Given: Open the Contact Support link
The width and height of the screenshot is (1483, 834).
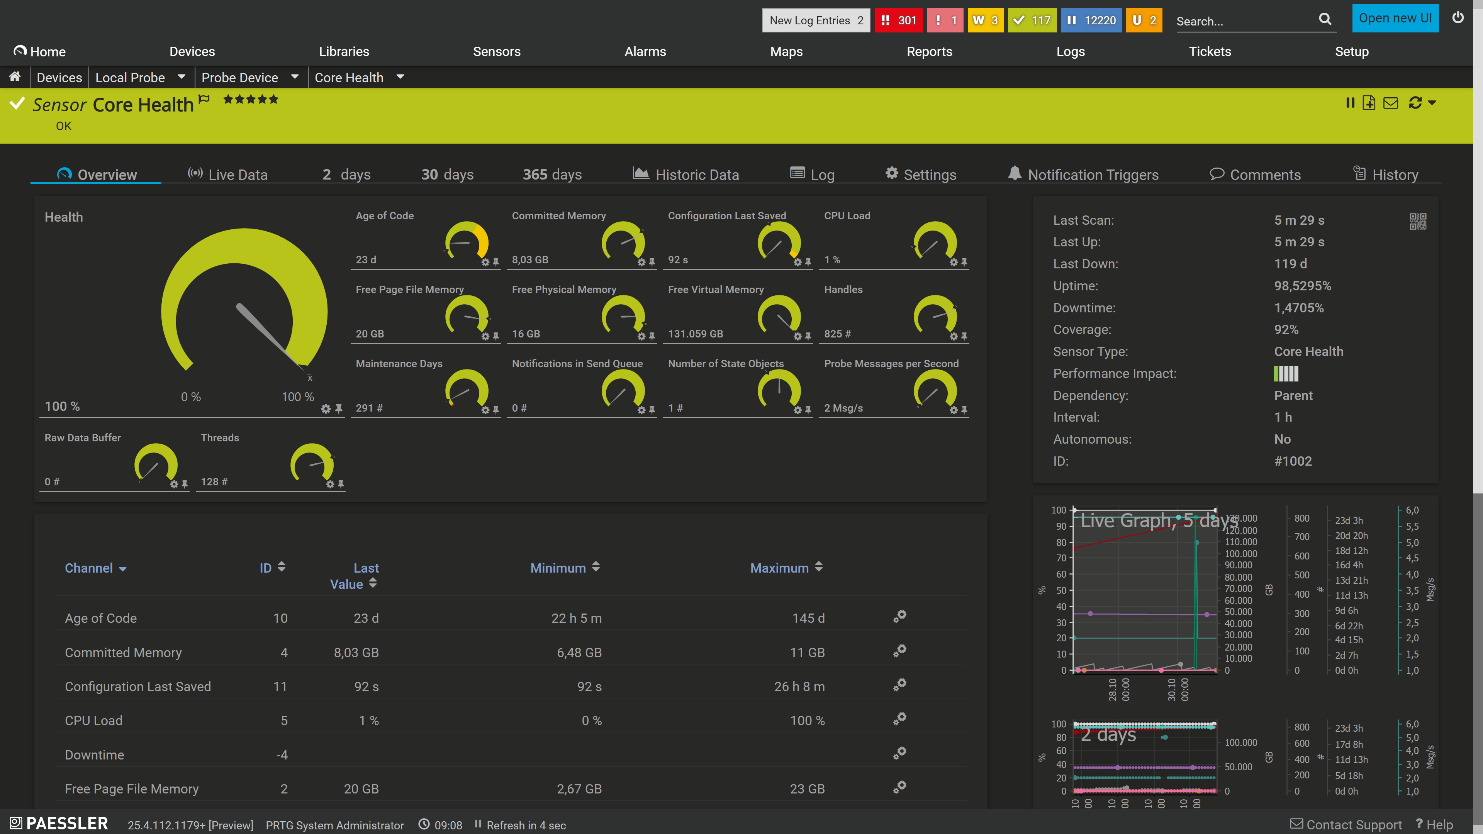Looking at the screenshot, I should 1346,824.
